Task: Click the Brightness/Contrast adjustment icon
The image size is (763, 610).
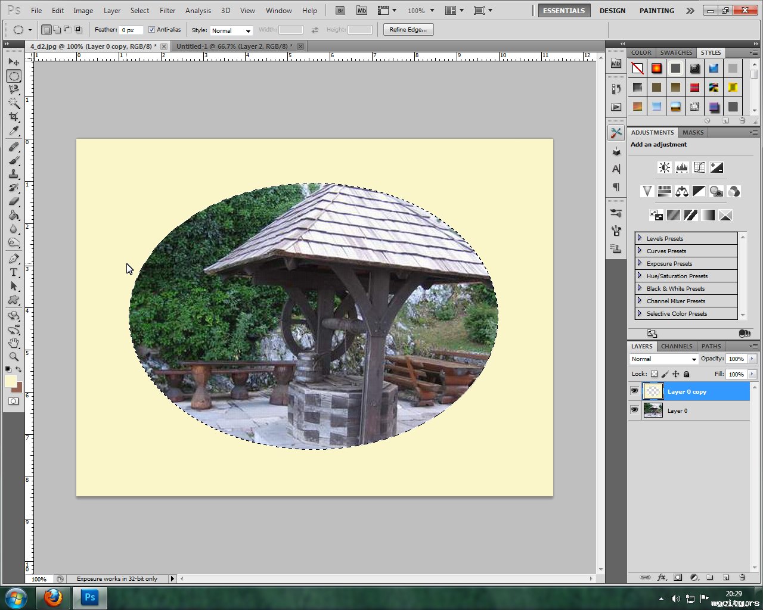Action: point(664,168)
